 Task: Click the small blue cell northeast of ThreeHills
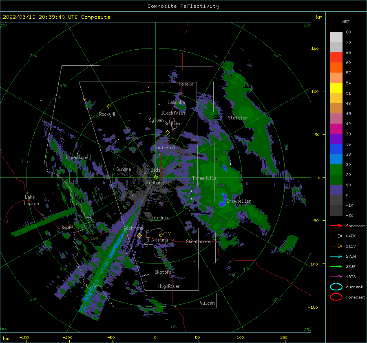[x=225, y=168]
